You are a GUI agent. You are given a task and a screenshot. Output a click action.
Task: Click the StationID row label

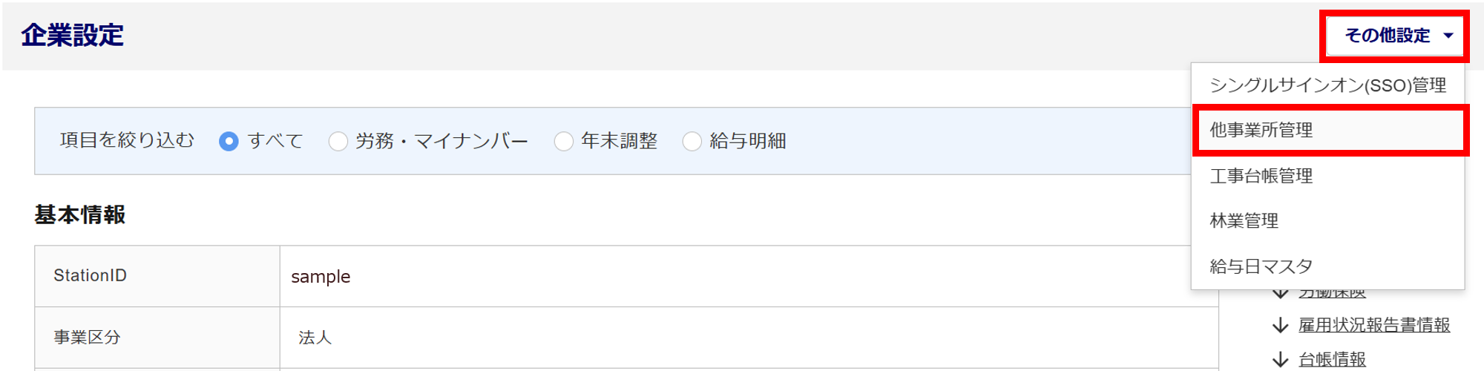pyautogui.click(x=90, y=276)
